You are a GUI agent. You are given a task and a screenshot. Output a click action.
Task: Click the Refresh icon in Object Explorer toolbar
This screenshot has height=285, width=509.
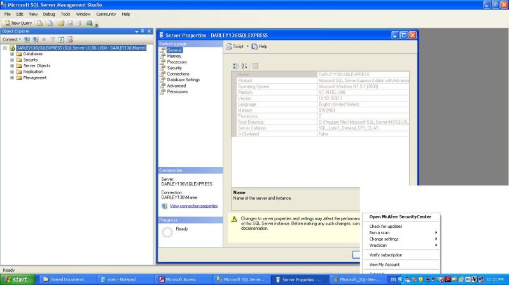coord(61,39)
